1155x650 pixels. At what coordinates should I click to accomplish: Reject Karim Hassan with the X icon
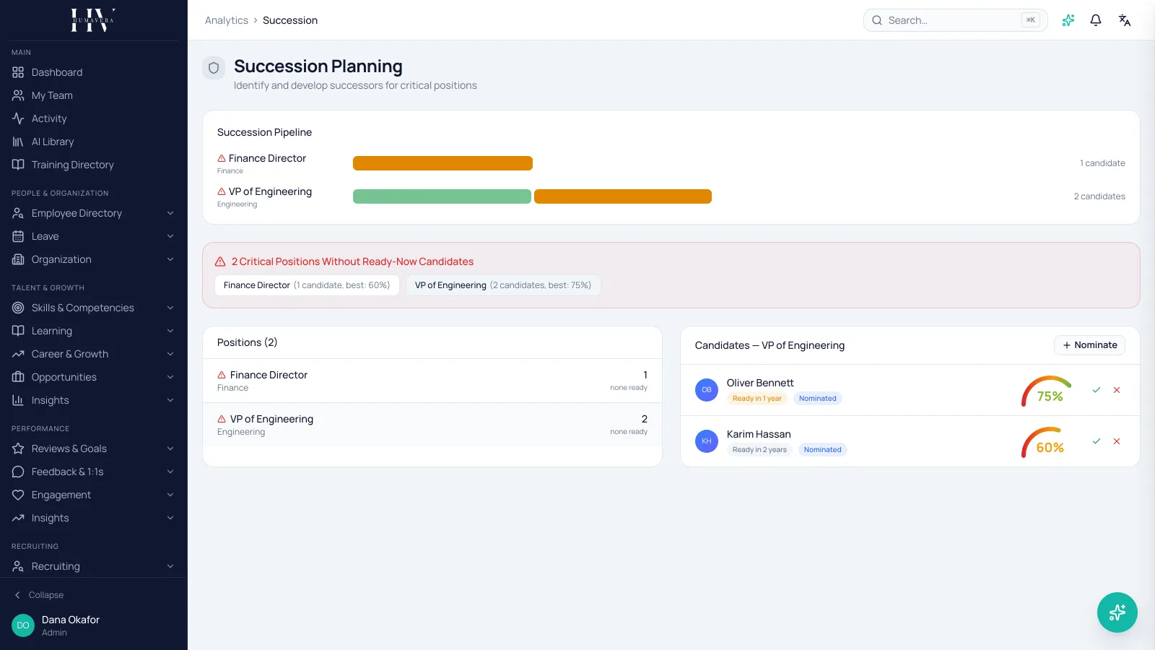pos(1117,441)
